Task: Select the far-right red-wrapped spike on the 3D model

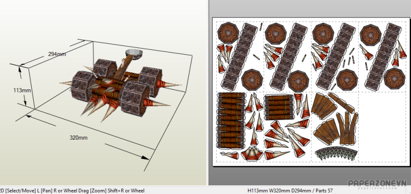Action: tap(168, 85)
